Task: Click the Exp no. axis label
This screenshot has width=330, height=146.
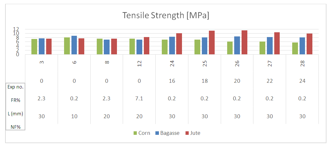Action: (15, 87)
